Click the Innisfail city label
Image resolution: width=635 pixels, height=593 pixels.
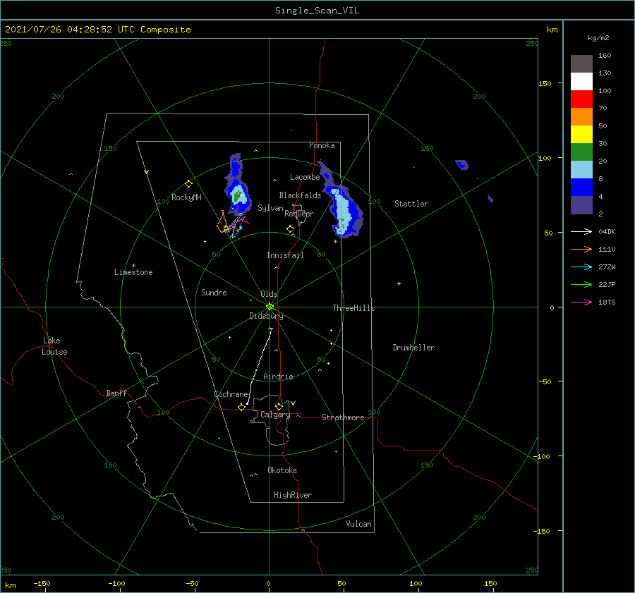tap(285, 255)
